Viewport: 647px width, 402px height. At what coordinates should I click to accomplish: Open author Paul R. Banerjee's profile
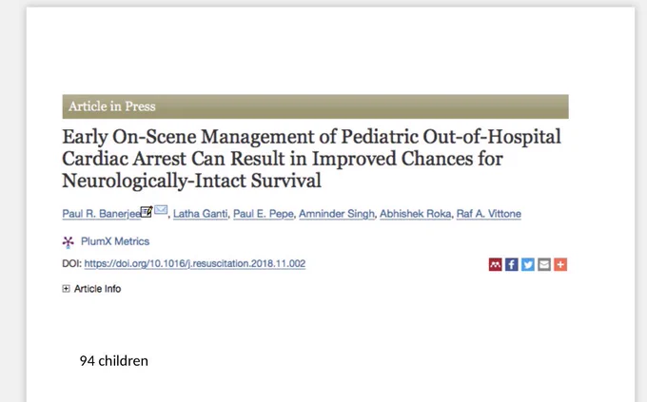102,214
